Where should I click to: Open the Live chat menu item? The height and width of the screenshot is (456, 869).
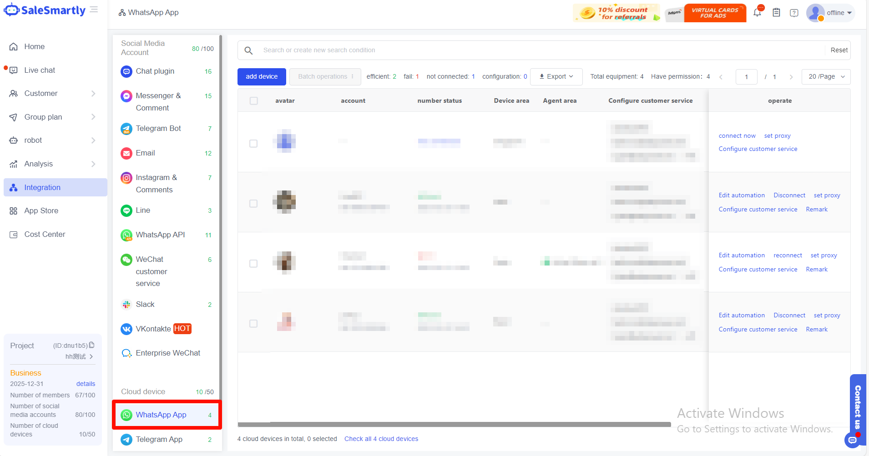(40, 70)
